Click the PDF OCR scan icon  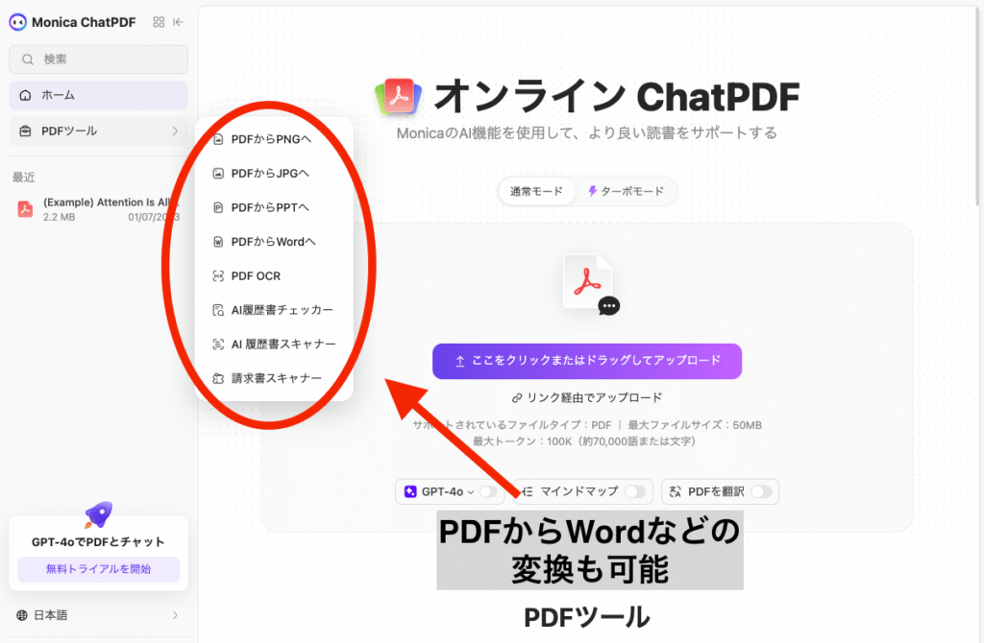click(218, 275)
